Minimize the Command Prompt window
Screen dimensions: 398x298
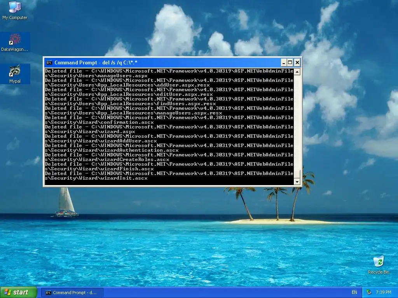283,62
